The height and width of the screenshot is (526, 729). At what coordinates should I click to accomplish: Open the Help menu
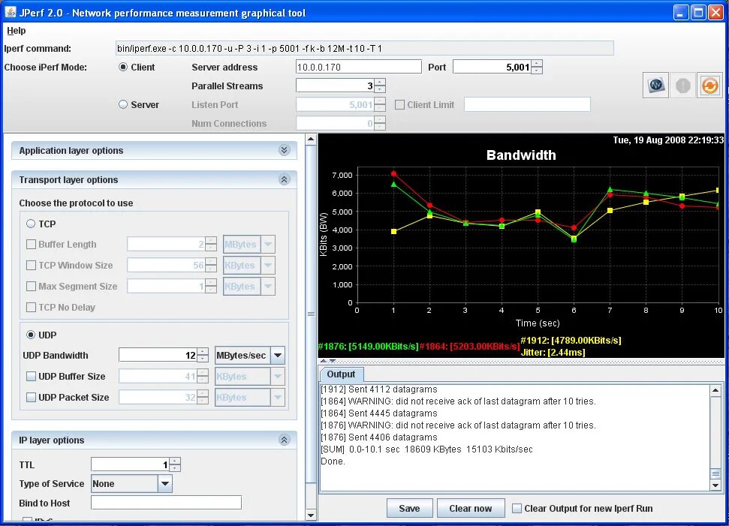(17, 31)
